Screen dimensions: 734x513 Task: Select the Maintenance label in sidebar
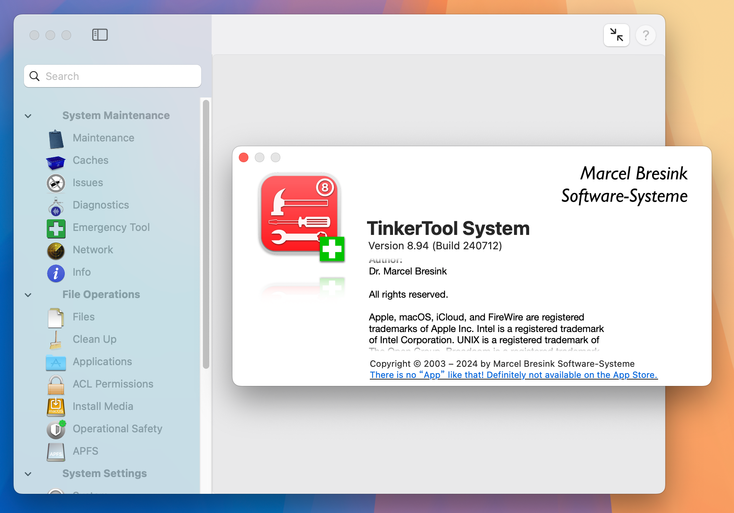(x=103, y=138)
